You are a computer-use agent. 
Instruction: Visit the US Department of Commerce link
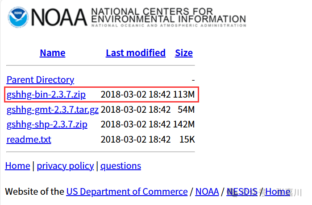[127, 192]
